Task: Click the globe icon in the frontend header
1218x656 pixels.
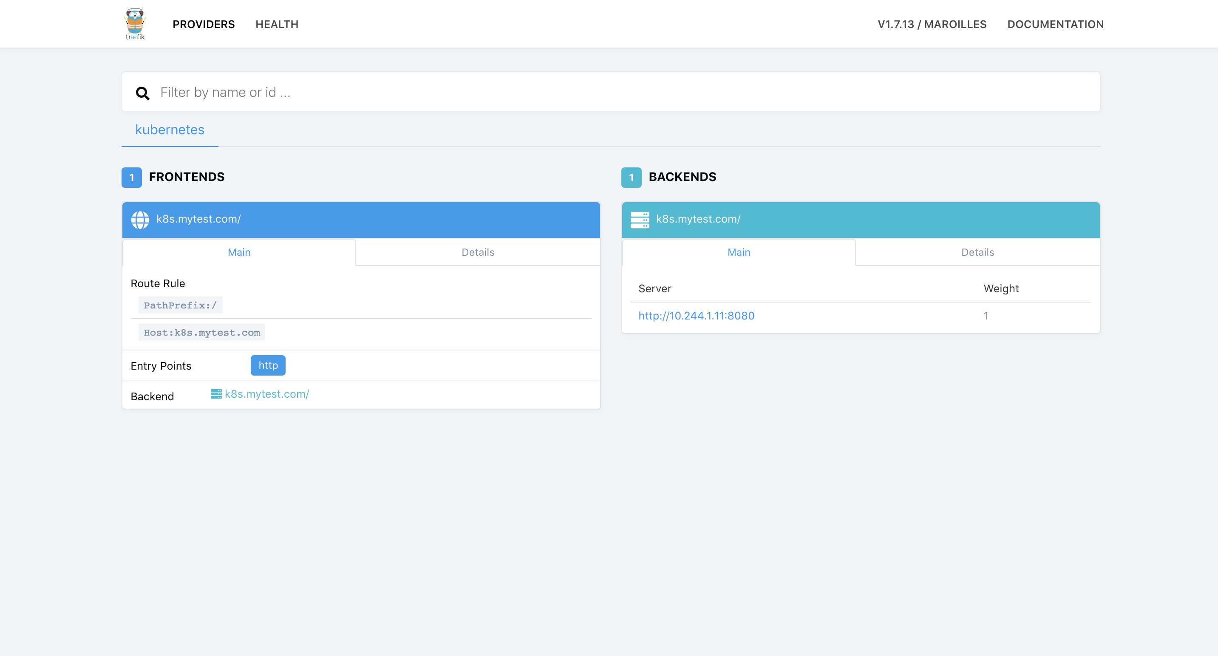Action: point(140,220)
